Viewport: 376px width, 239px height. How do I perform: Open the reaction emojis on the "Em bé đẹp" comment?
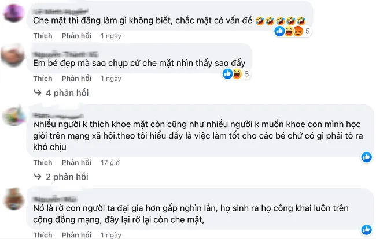click(231, 73)
